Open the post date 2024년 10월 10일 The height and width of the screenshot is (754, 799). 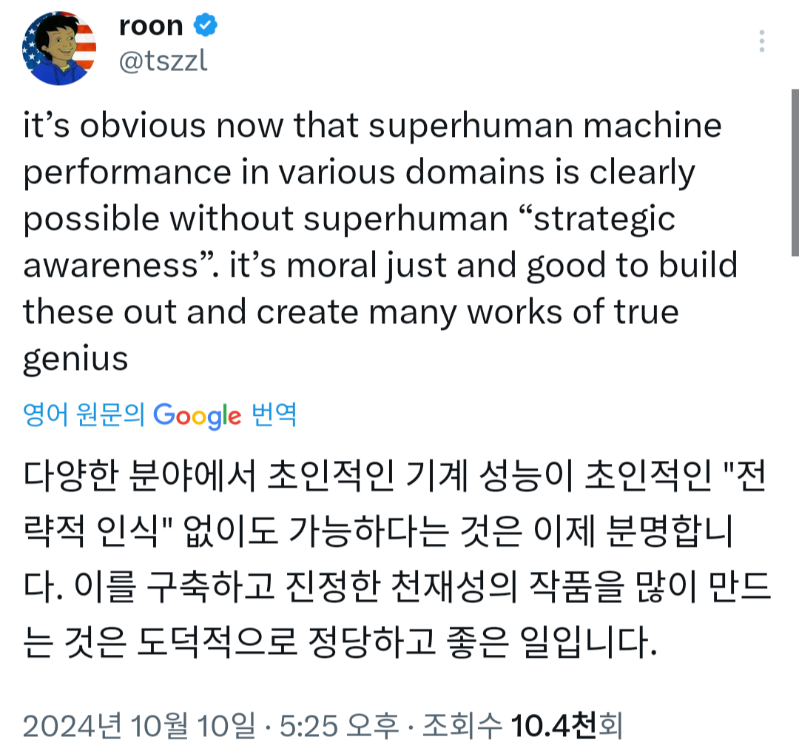point(139,725)
